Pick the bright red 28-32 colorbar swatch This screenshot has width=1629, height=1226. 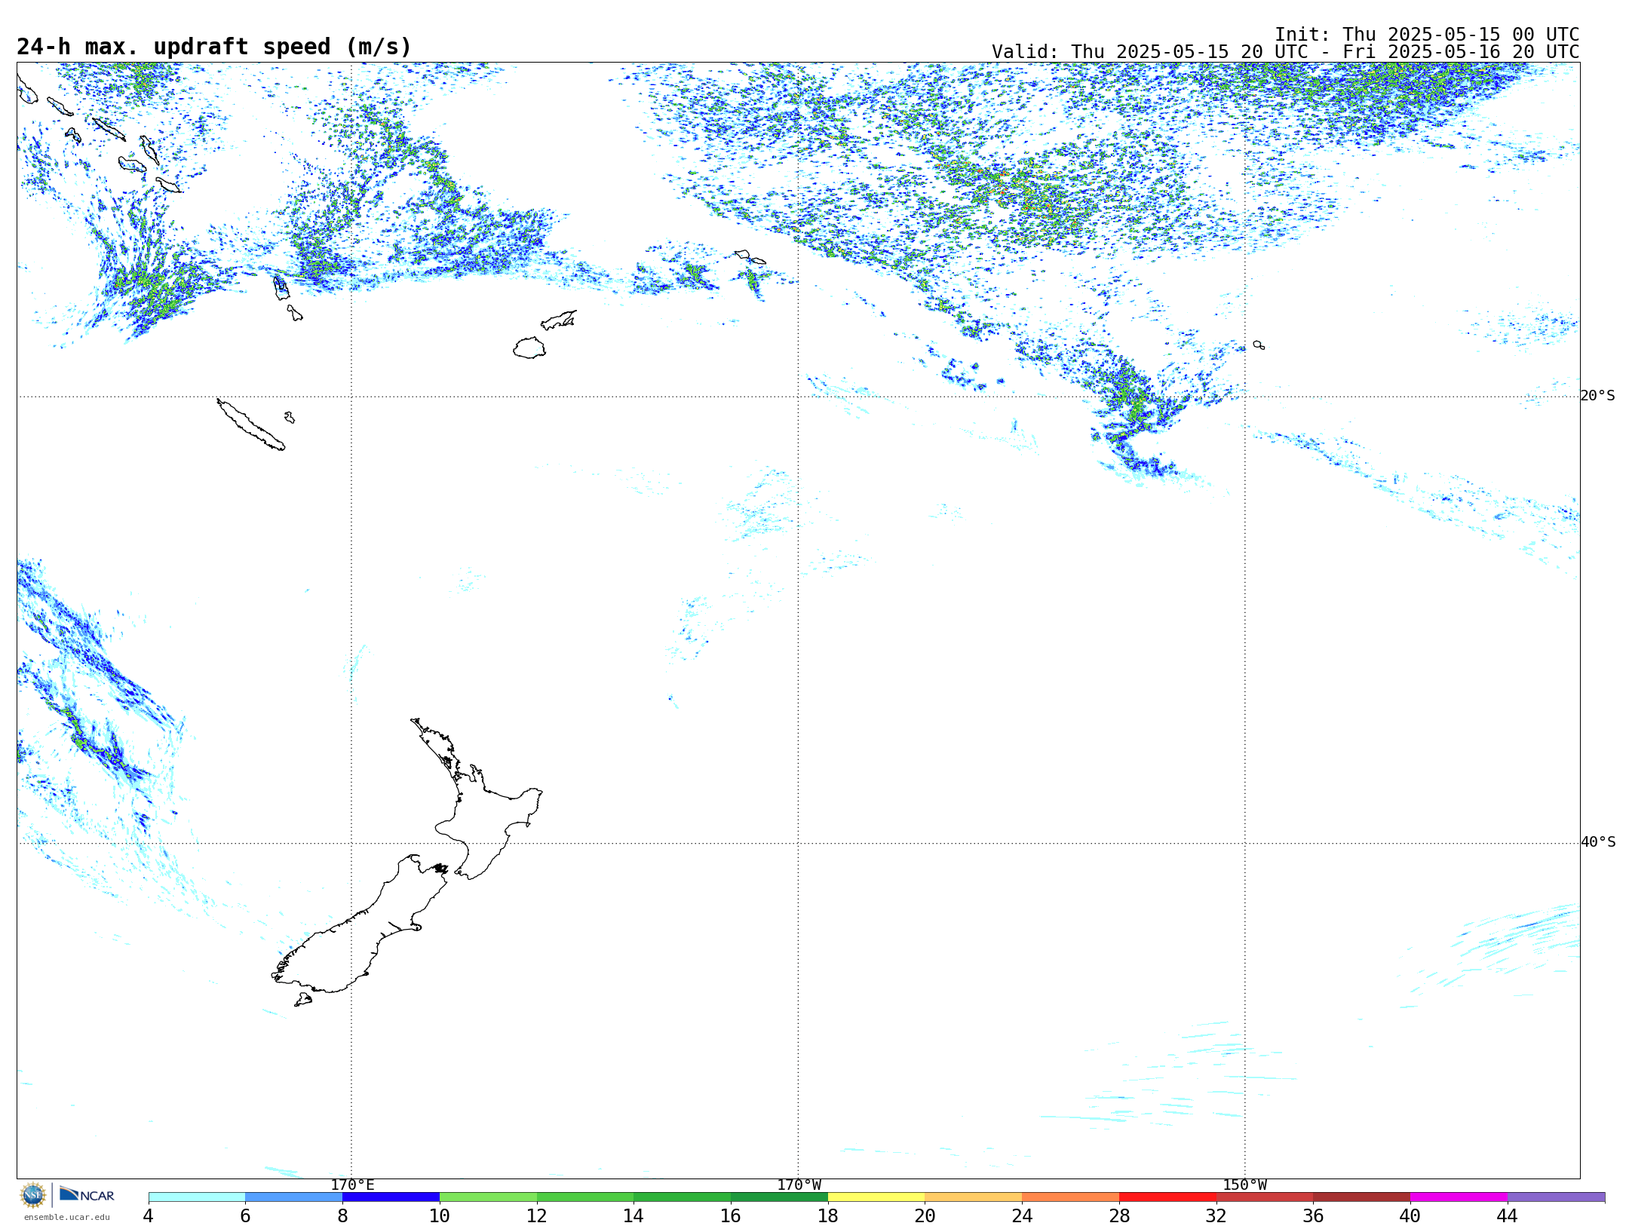point(1167,1197)
